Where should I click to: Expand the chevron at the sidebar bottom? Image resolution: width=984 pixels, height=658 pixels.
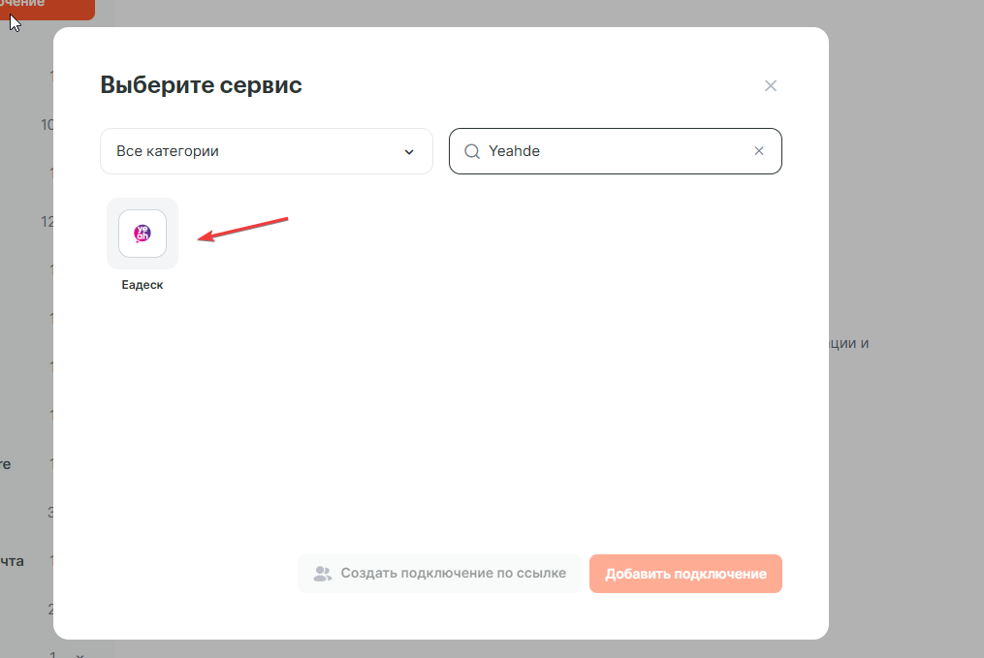point(80,653)
